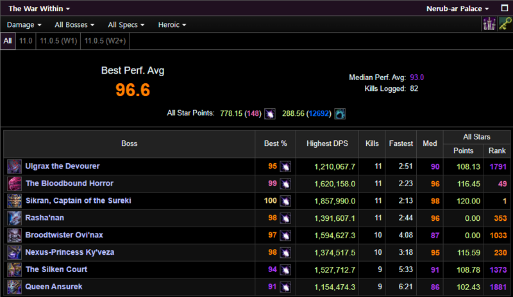Open the Damage metric dropdown

point(24,25)
